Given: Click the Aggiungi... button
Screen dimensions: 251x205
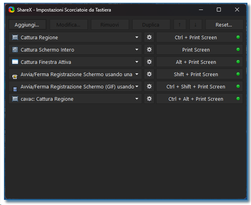Looking at the screenshot, I should [x=27, y=25].
